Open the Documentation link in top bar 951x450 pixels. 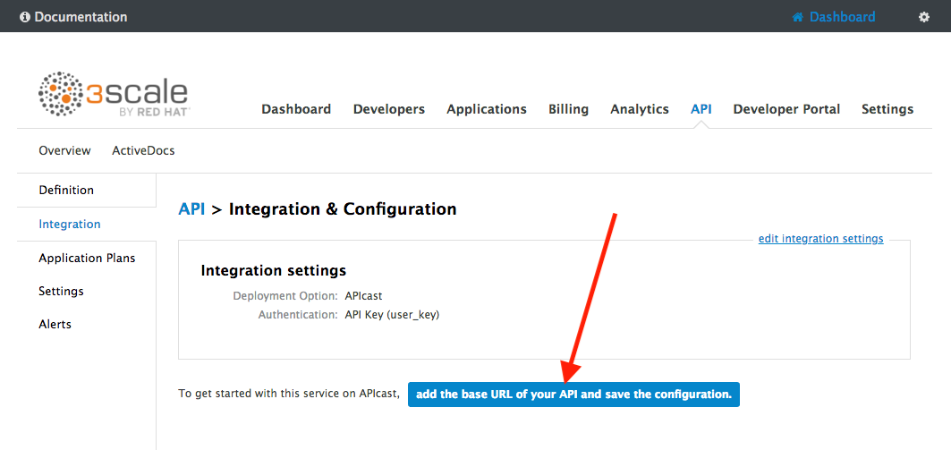[x=81, y=17]
